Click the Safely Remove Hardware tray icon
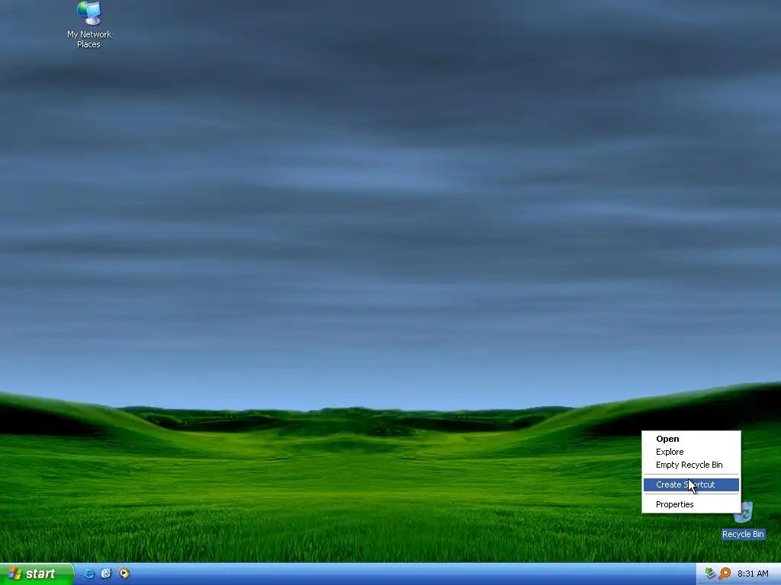Image resolution: width=781 pixels, height=585 pixels. (710, 574)
